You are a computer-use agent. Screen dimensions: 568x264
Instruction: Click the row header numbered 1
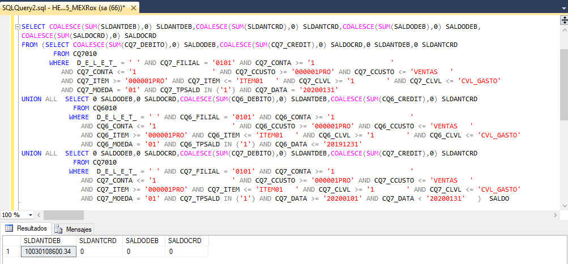click(x=11, y=252)
